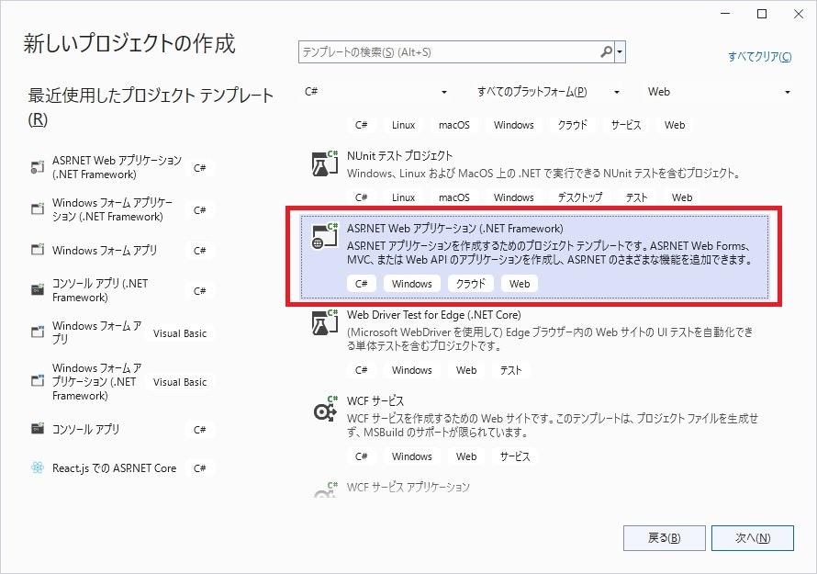Open the C# language filter dropdown
This screenshot has width=817, height=574.
375,92
